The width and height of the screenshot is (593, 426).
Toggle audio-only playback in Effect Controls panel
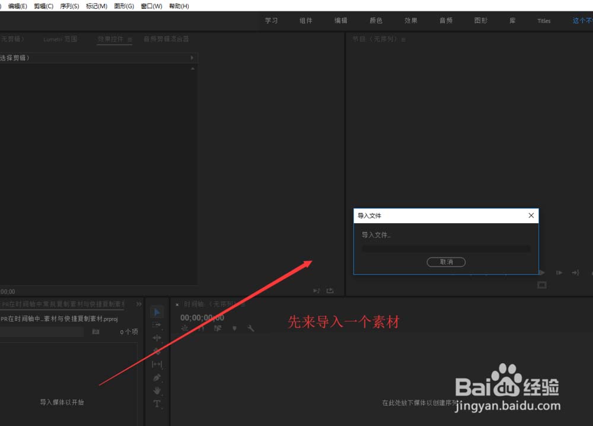click(317, 291)
